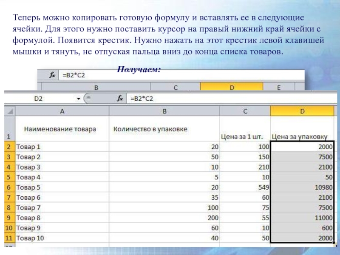Select column B header
This screenshot has height=255, width=340.
[x=164, y=111]
